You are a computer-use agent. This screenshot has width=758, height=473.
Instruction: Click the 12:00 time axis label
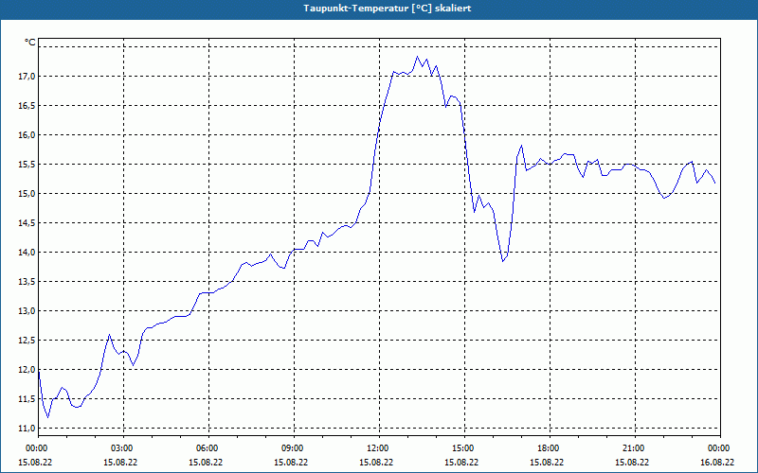pyautogui.click(x=379, y=447)
